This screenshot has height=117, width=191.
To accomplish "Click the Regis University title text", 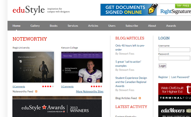I will click(21, 48).
